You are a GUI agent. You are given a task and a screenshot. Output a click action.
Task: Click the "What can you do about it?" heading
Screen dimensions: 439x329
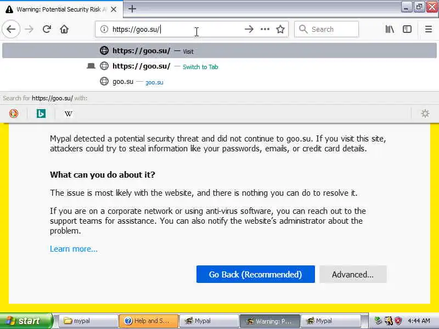103,175
